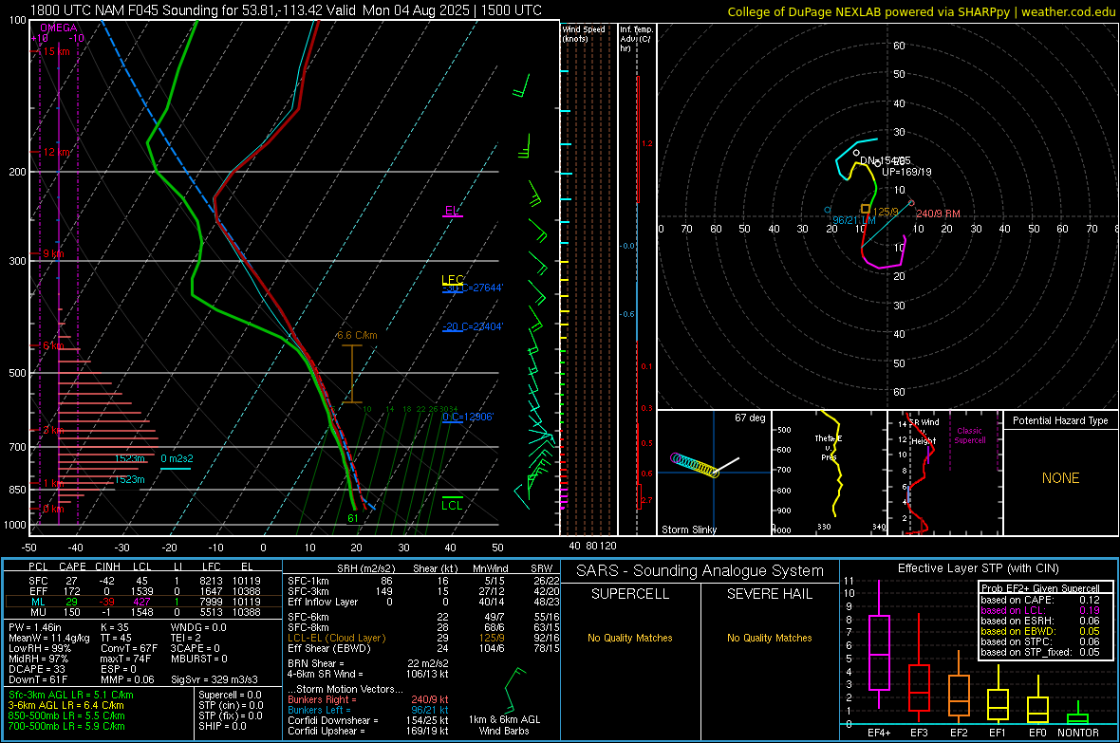Click the 'WNDG = 0.0' value
This screenshot has width=1120, height=743.
198,627
